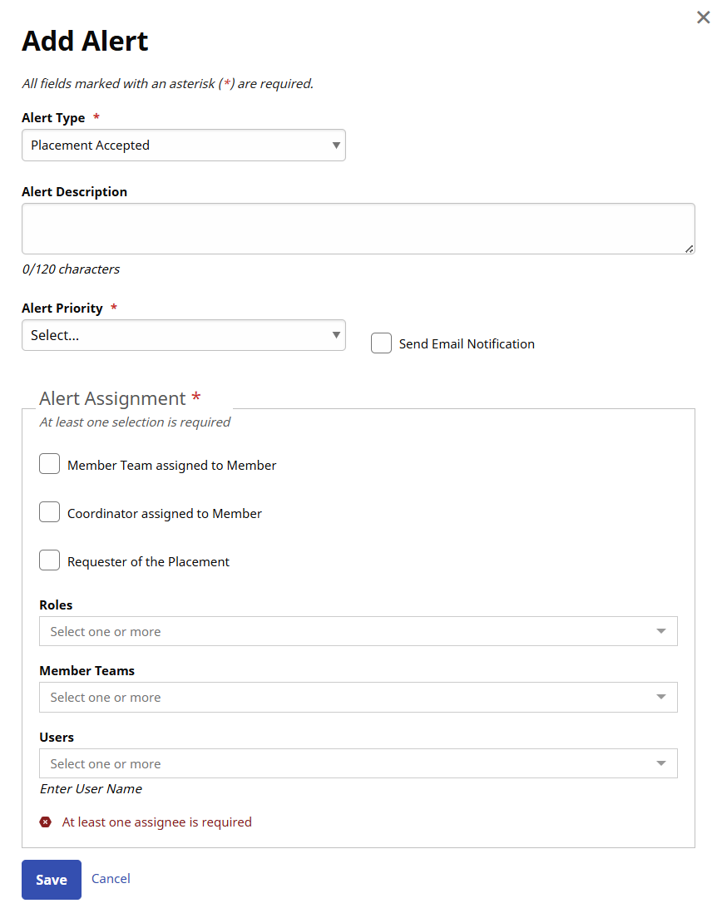
Task: Click the Cancel link
Action: pos(111,879)
